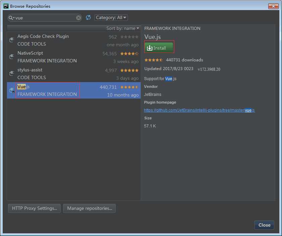This screenshot has height=236, width=282.
Task: Select the NativeScript plugin row
Action: pyautogui.click(x=74, y=57)
